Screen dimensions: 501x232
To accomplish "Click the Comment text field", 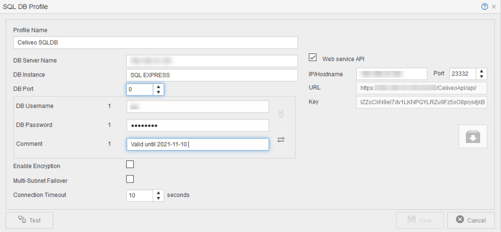I will click(197, 144).
